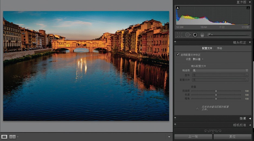Click the ISO 200 text
This screenshot has height=141, width=254.
[180, 27]
